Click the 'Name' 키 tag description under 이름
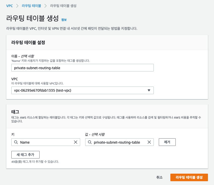Image resolution: width=214 pixels, height=185 pixels. tap(50, 61)
